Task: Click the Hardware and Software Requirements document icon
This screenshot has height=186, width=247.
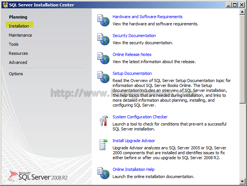Action: tap(103, 20)
